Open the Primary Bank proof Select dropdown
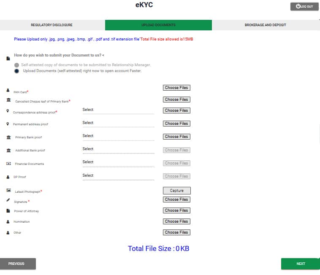 coord(118,136)
